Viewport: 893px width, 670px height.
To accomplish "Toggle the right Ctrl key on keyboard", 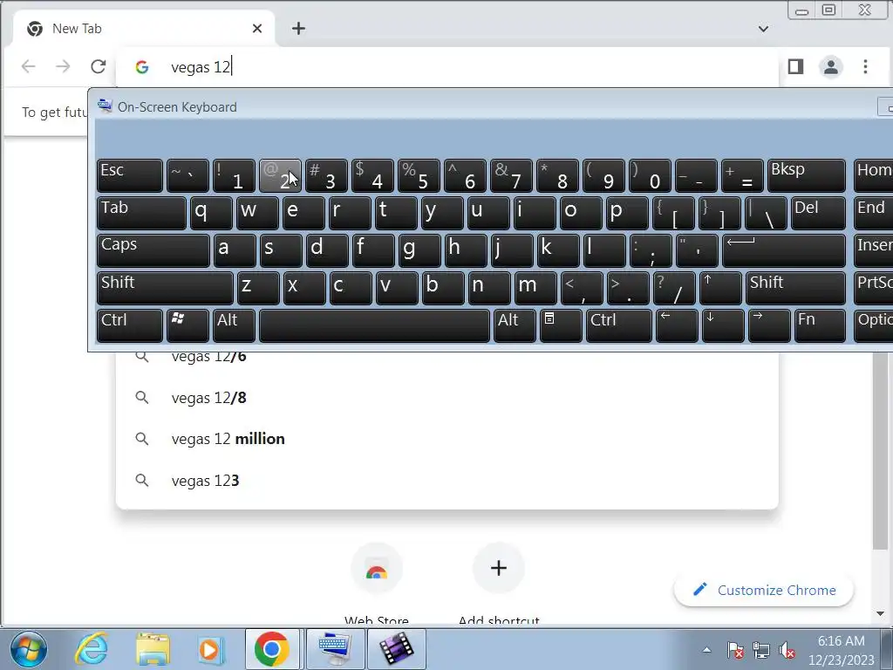I will [x=618, y=326].
